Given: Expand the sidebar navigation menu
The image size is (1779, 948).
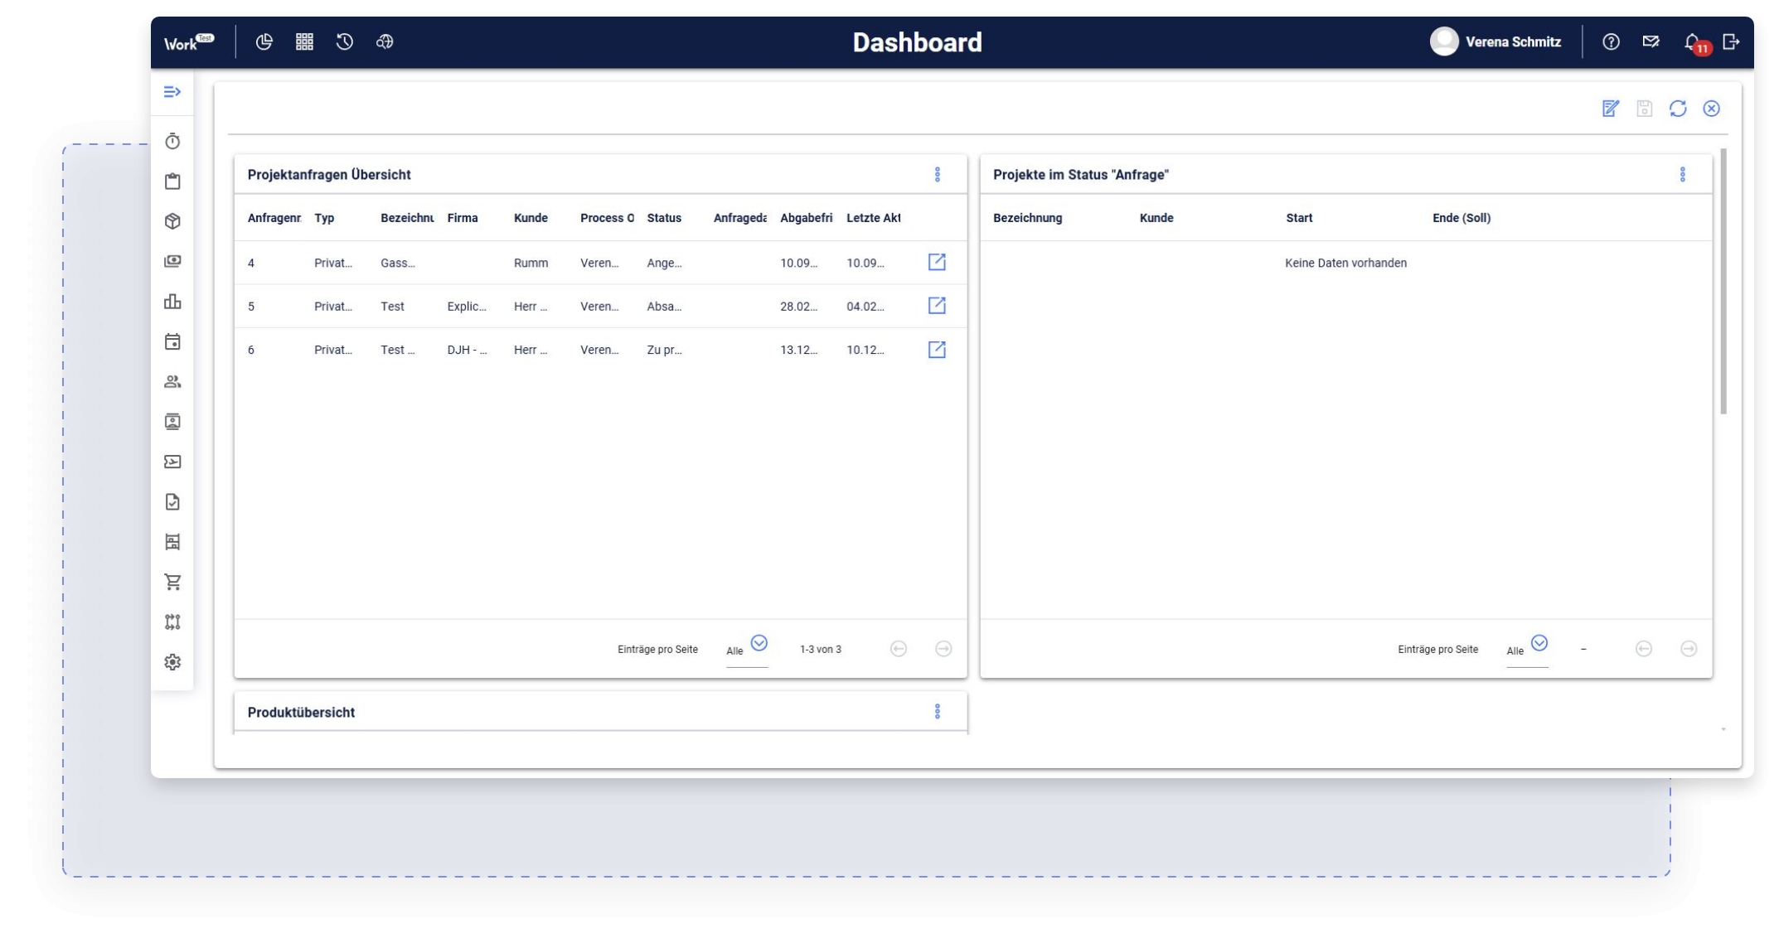Looking at the screenshot, I should 172,92.
